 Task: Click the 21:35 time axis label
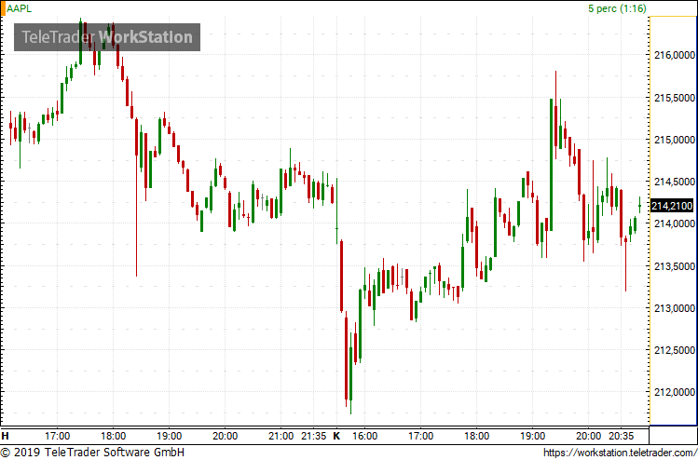313,436
